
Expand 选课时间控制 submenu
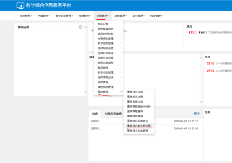[x=109, y=34]
